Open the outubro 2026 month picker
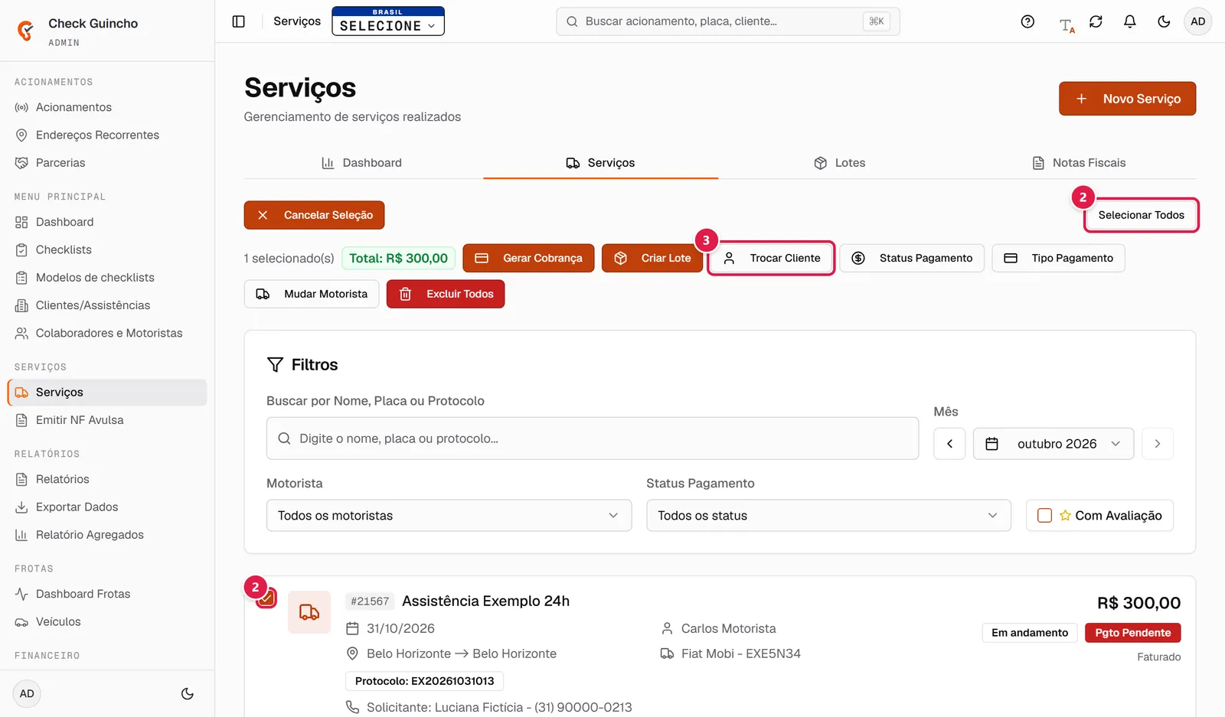The height and width of the screenshot is (717, 1225). tap(1053, 444)
